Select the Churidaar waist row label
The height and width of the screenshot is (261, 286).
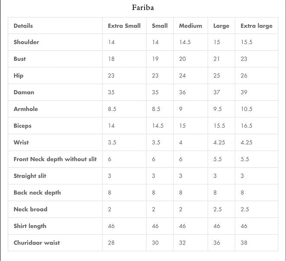(x=37, y=243)
